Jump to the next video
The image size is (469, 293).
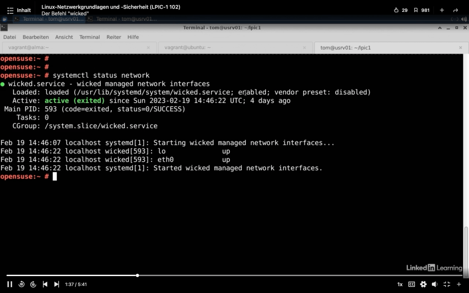[x=56, y=284]
